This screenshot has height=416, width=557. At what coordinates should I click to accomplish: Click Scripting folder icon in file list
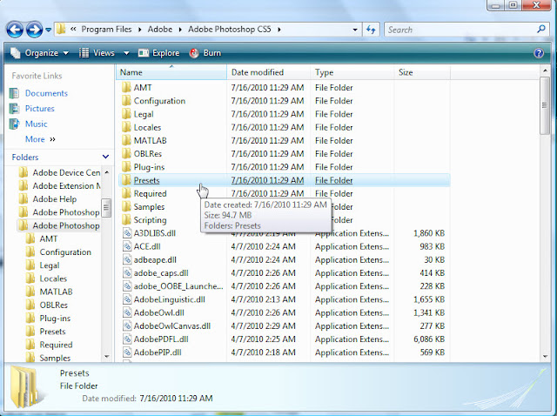coord(126,219)
